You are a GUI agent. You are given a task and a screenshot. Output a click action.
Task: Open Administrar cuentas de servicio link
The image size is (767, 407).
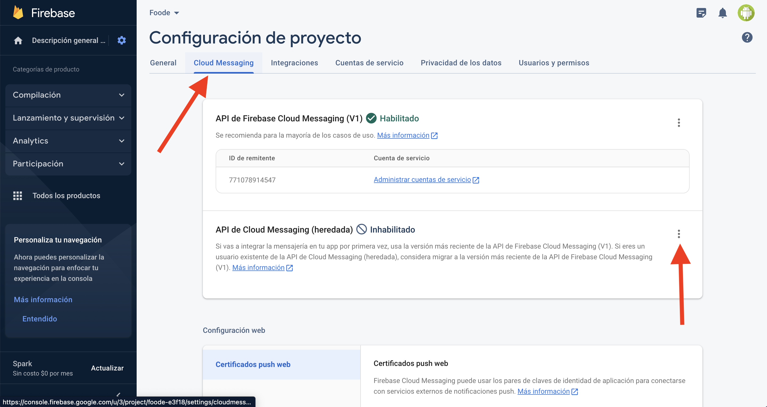tap(422, 179)
